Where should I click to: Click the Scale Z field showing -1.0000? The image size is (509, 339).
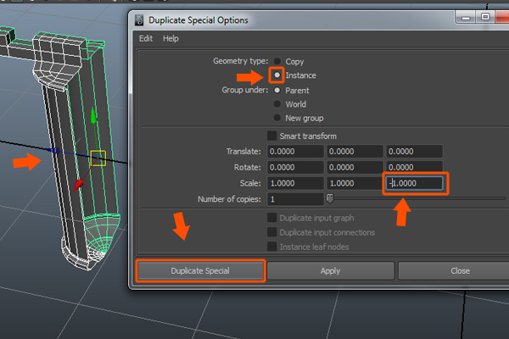coord(414,183)
